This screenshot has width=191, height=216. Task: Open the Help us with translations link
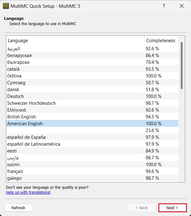[28, 192]
